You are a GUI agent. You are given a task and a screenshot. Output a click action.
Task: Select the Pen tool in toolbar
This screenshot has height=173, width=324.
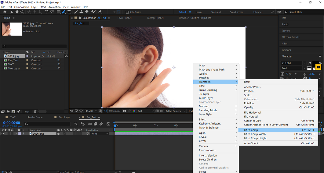[64, 12]
